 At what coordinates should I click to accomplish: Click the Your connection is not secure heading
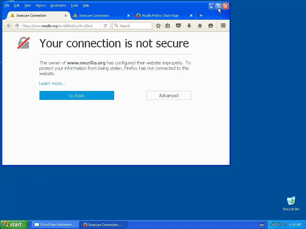[x=114, y=43]
